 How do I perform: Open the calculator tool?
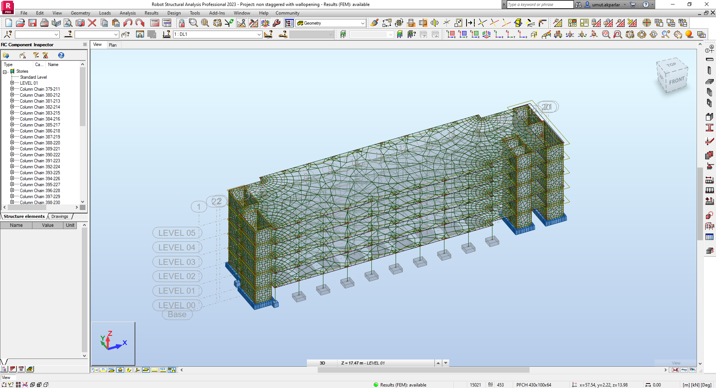coord(154,23)
